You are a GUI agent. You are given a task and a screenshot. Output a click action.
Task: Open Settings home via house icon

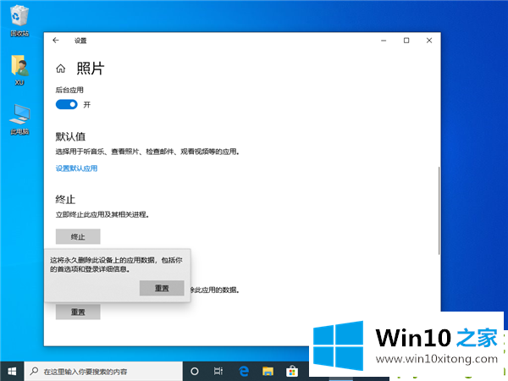click(61, 69)
